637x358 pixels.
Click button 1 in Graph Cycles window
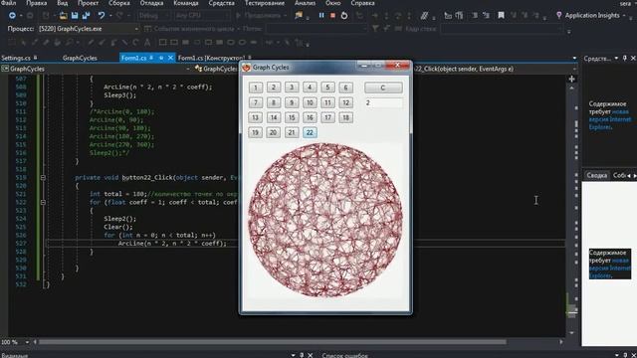[x=256, y=88]
